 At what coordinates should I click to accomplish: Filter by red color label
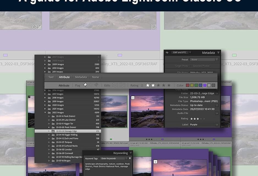click(188, 85)
